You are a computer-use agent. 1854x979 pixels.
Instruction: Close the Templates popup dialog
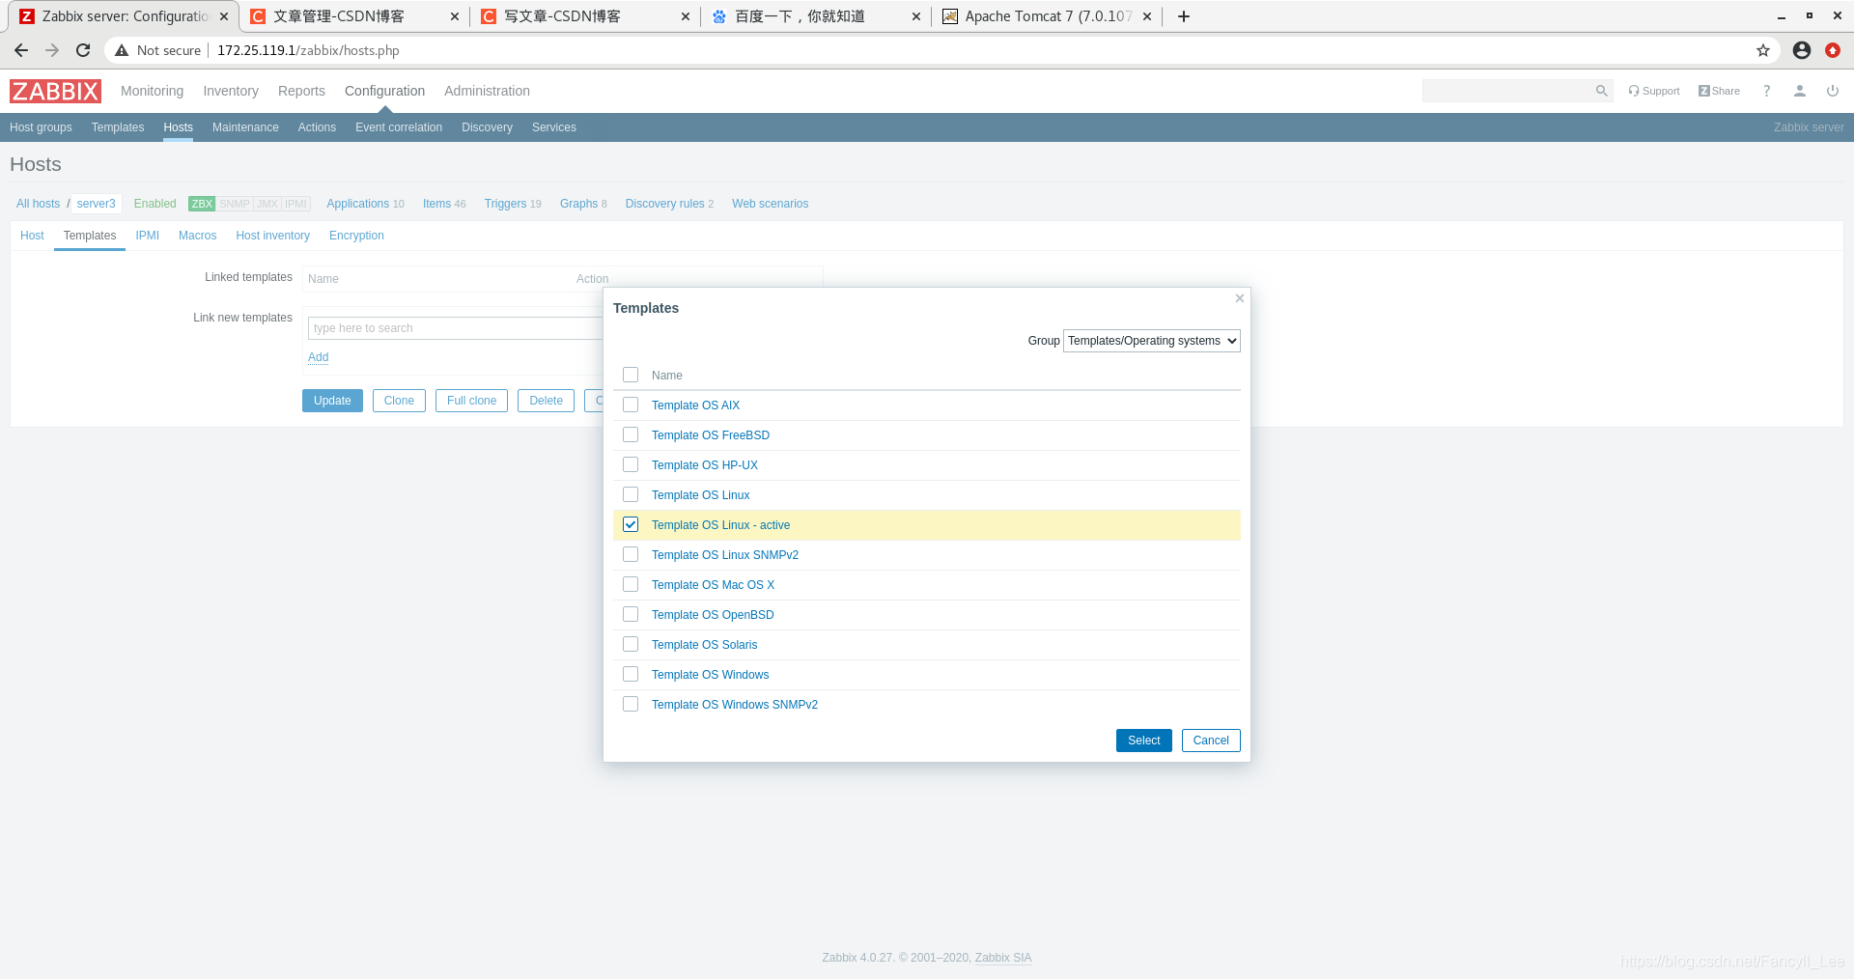tap(1239, 298)
